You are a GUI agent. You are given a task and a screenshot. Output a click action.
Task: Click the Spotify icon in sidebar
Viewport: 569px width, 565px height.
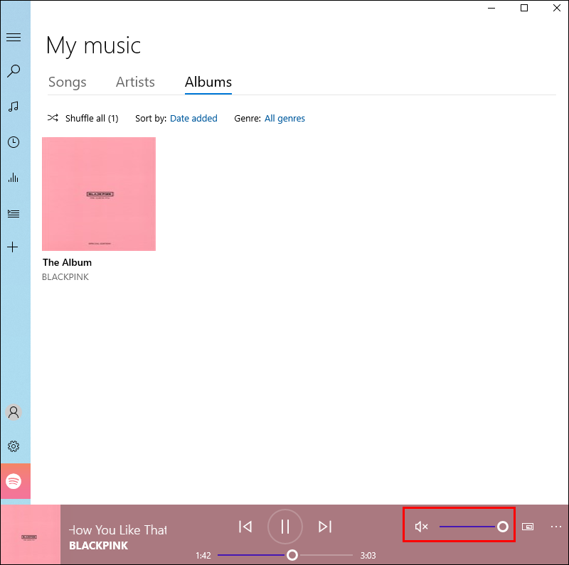click(14, 481)
